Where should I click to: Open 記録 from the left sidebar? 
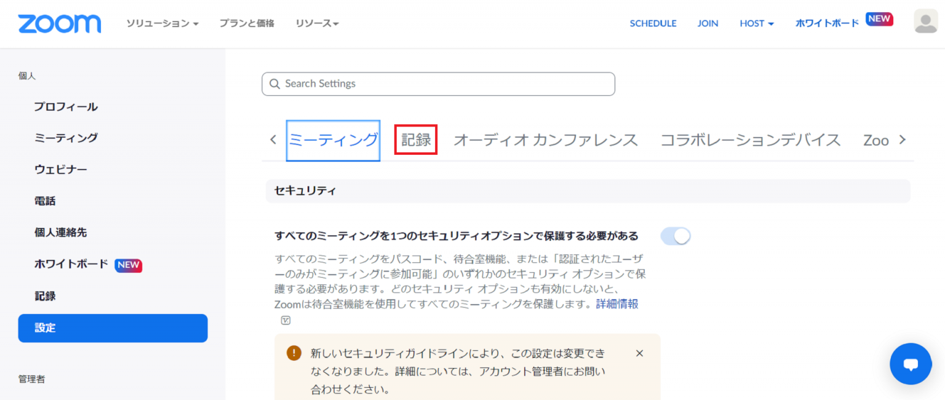coord(45,296)
